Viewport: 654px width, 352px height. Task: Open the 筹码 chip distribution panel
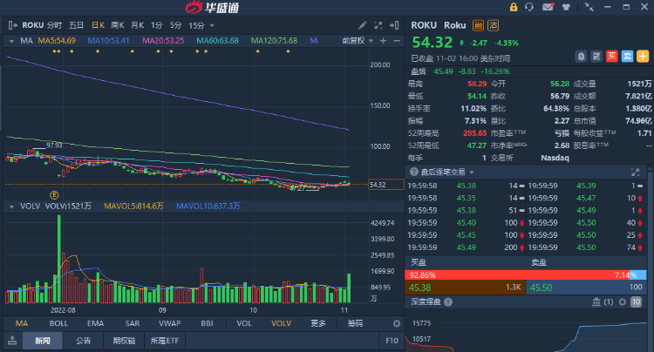pyautogui.click(x=355, y=323)
